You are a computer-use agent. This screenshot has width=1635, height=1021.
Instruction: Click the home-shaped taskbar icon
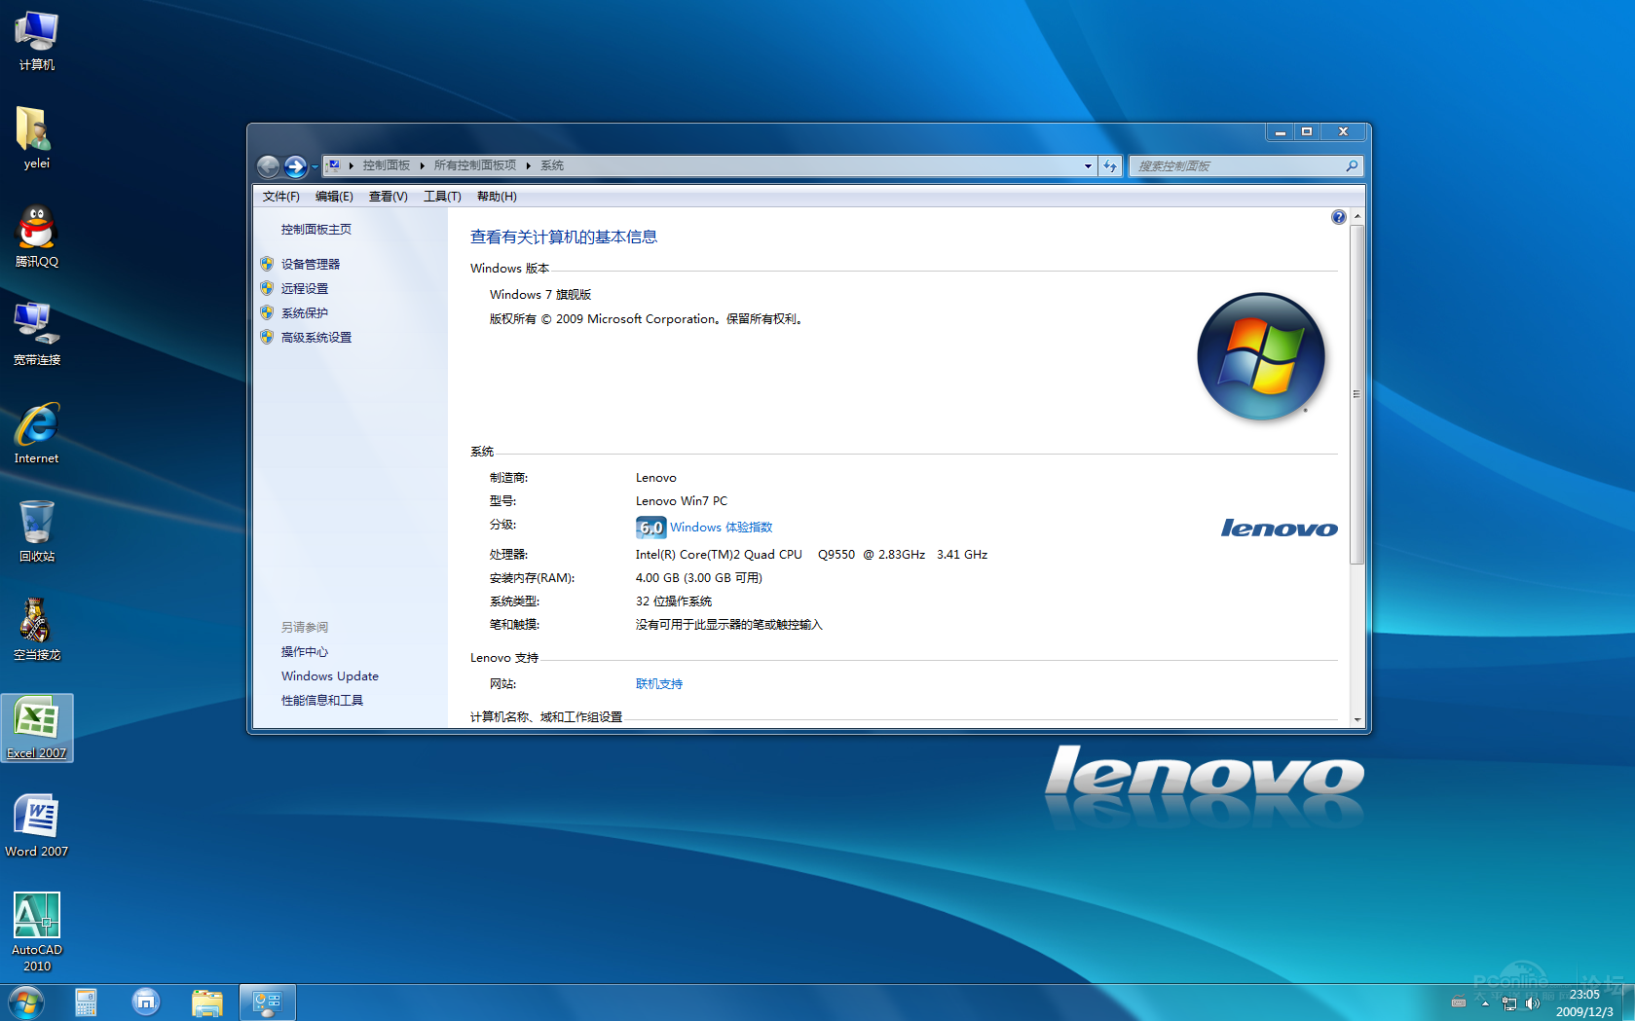[x=146, y=1003]
